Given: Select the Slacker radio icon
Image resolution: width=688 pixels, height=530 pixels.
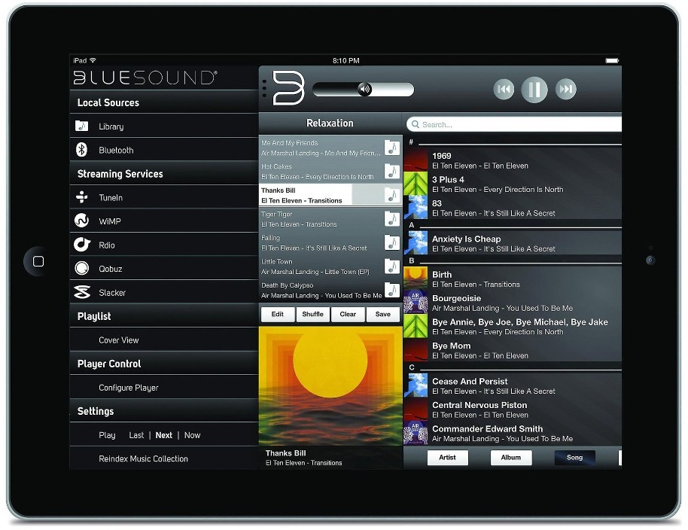Looking at the screenshot, I should click(82, 292).
